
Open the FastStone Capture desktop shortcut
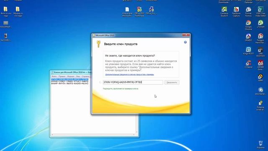coord(236,11)
